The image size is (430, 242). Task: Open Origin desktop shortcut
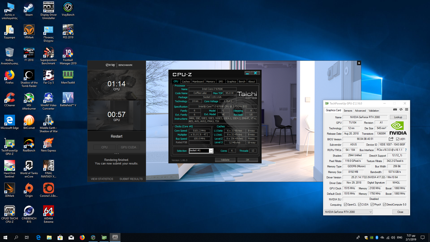click(29, 190)
